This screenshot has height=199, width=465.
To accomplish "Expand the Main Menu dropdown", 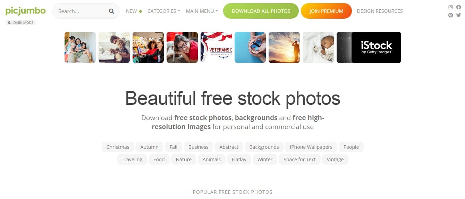I will point(202,11).
